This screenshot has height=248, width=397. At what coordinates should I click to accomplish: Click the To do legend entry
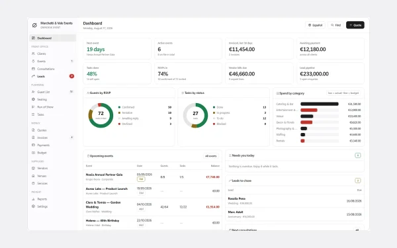point(240,118)
